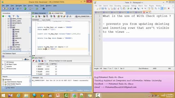Viewport: 175px width, 98px height.
Task: Click the filter funnel icon in Connections panel
Action: coord(13,16)
